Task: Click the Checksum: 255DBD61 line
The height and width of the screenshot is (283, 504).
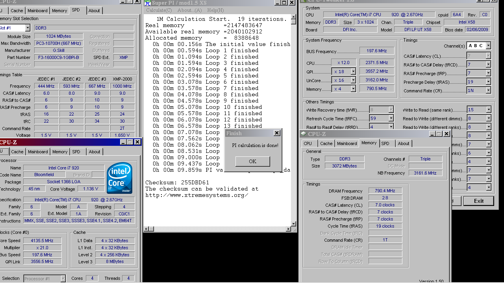Action: point(177,182)
